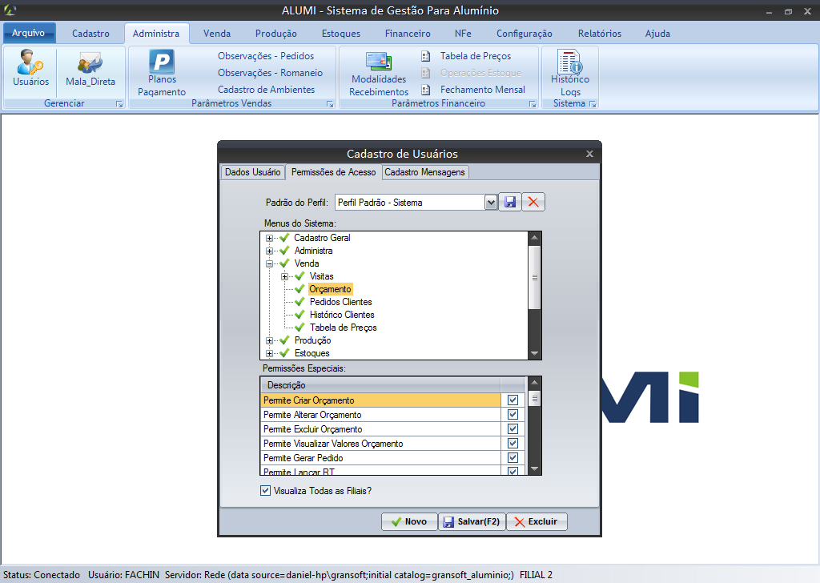Screen dimensions: 820x583
Task: Click the green check next to Orçamento
Action: (x=299, y=289)
